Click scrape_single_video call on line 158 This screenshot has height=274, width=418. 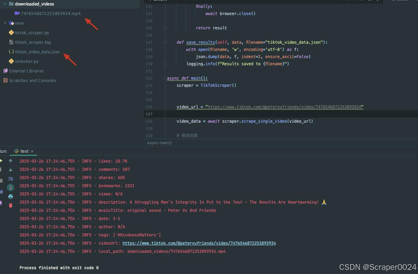point(264,121)
